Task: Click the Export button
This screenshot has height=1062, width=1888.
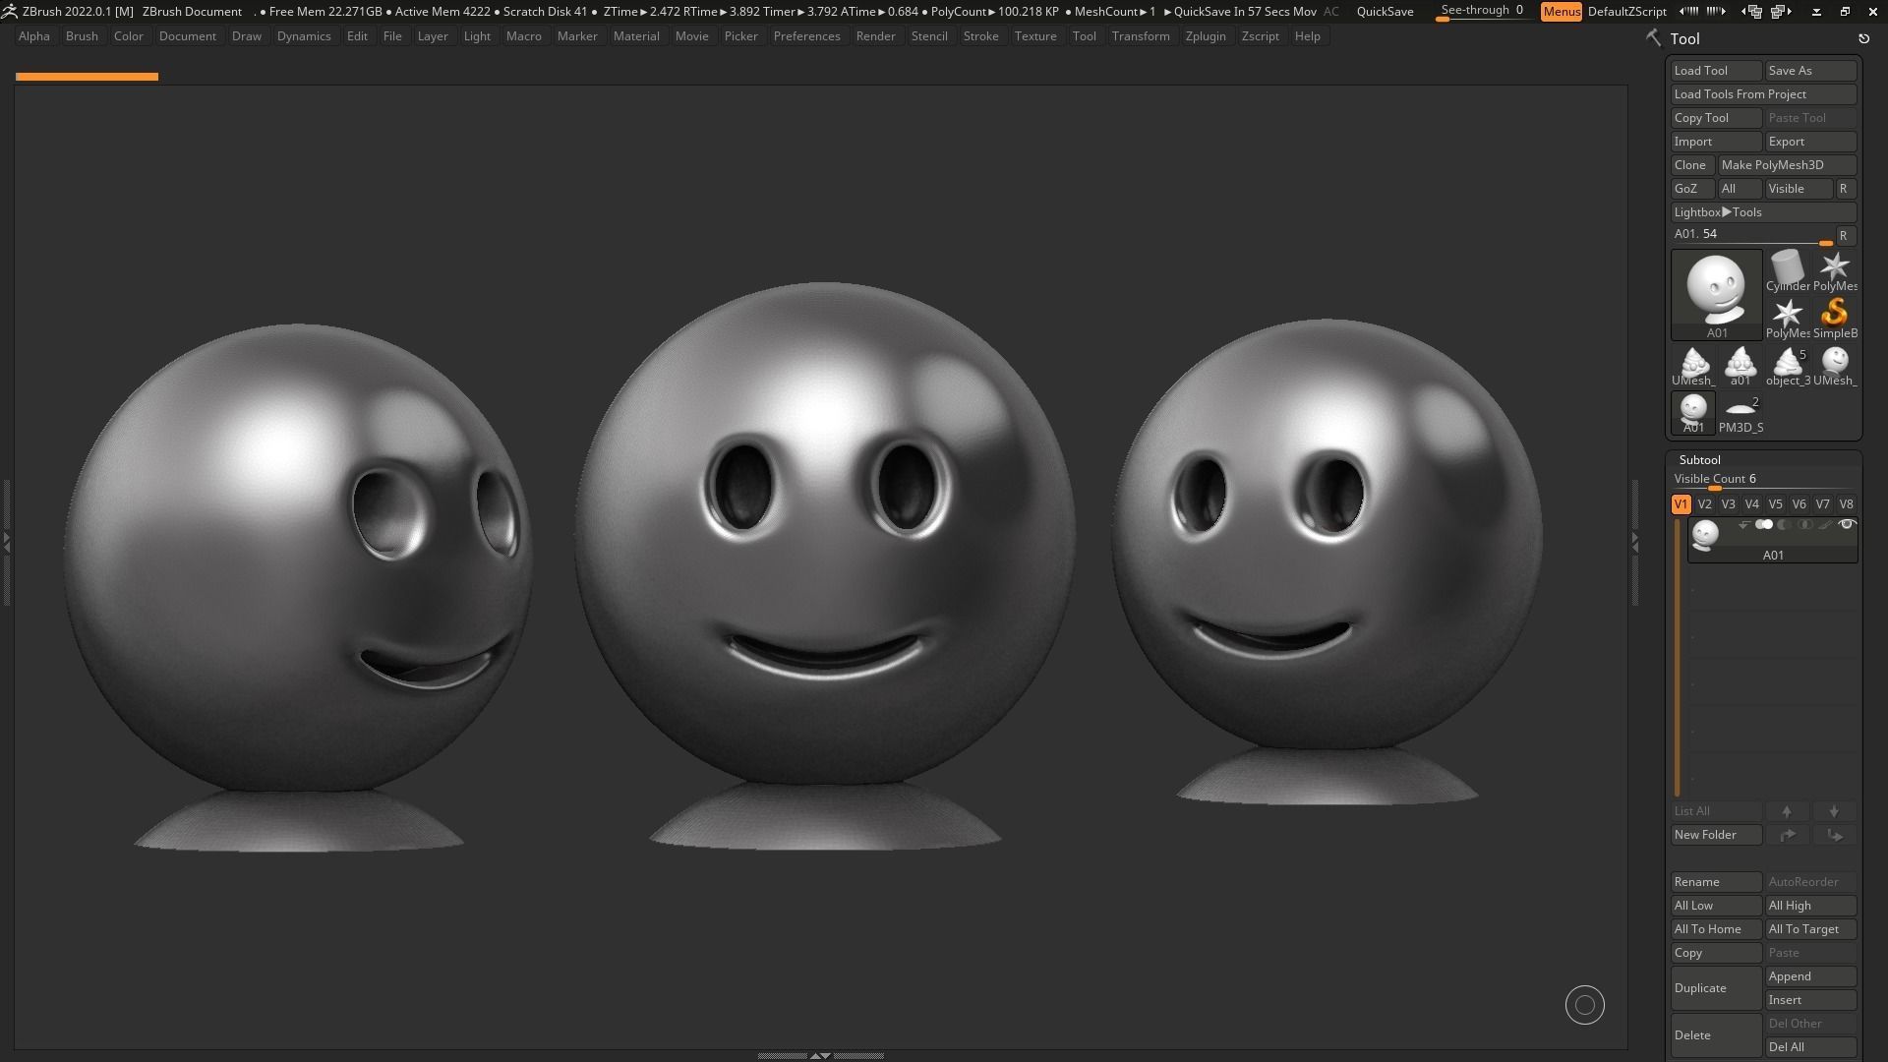Action: [1810, 142]
